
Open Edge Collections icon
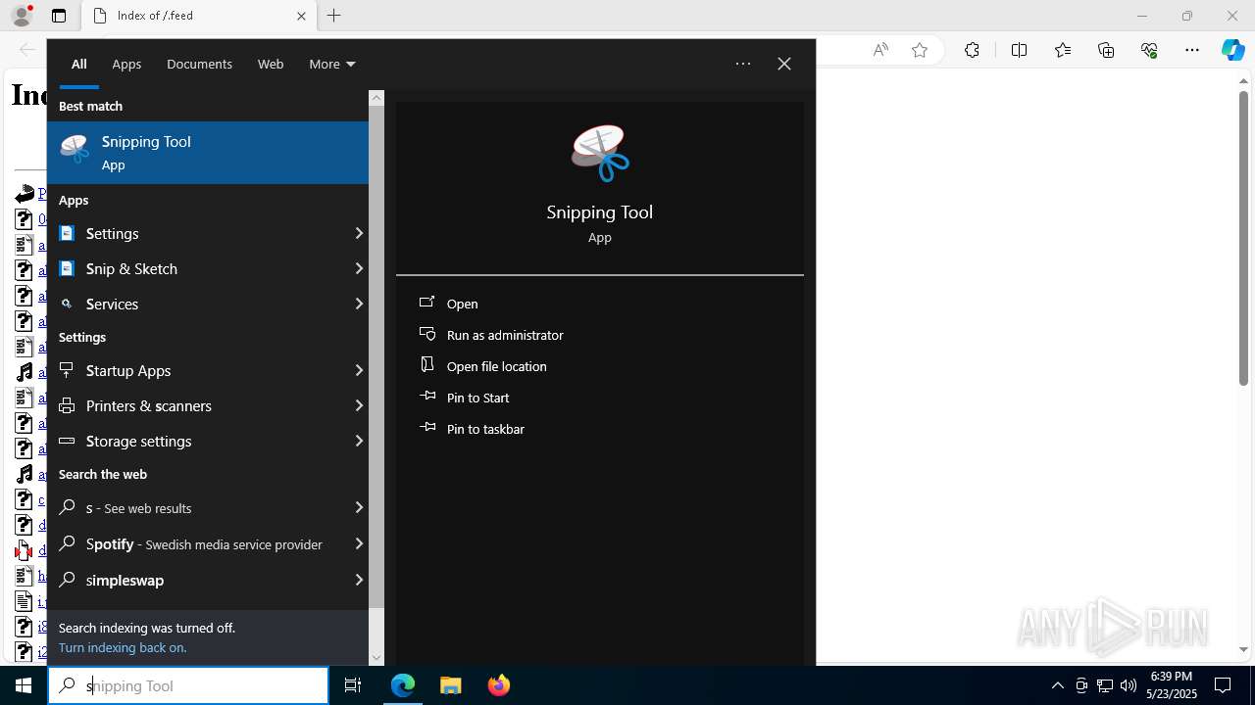[1106, 50]
